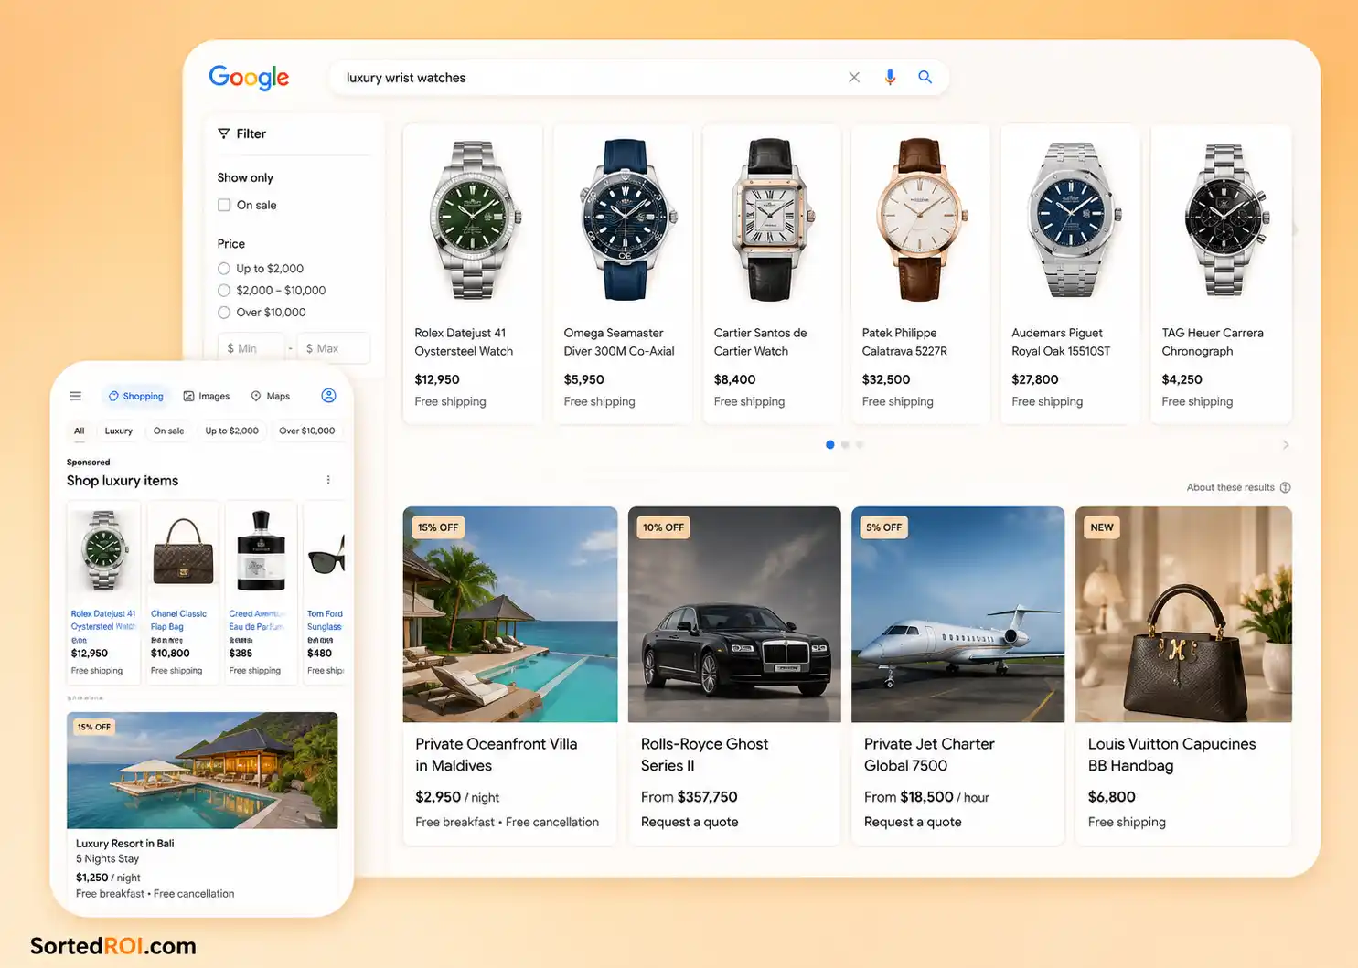Click the $32,500 Patek Philippe price
Screen dimensions: 1358x968
pos(886,379)
